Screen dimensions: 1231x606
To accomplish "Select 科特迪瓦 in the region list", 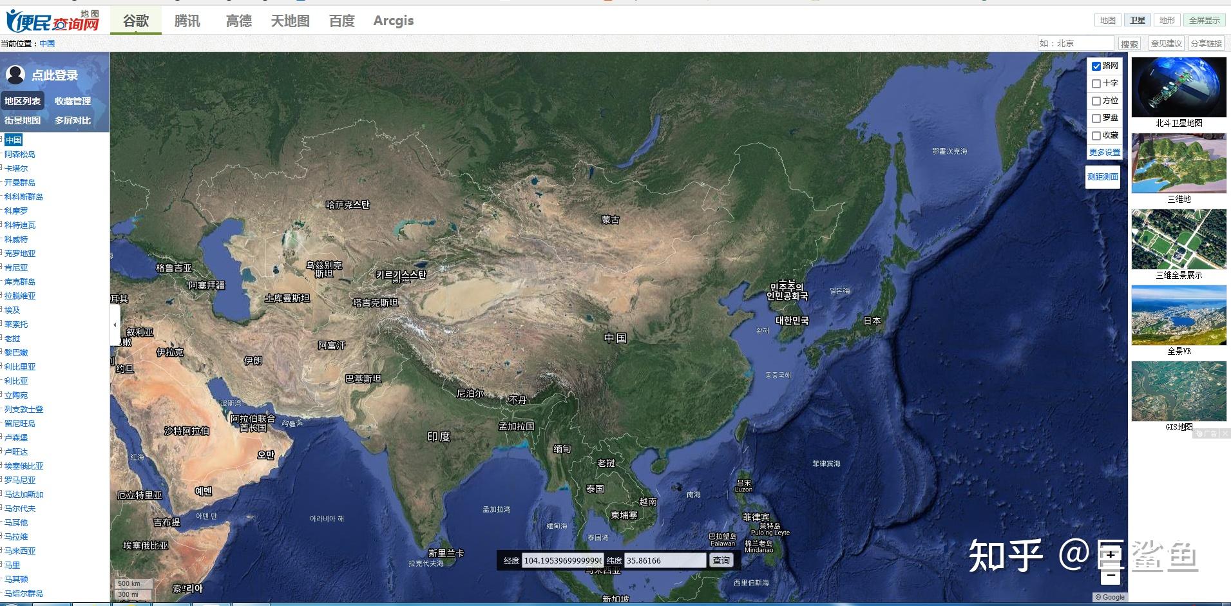I will click(x=20, y=225).
